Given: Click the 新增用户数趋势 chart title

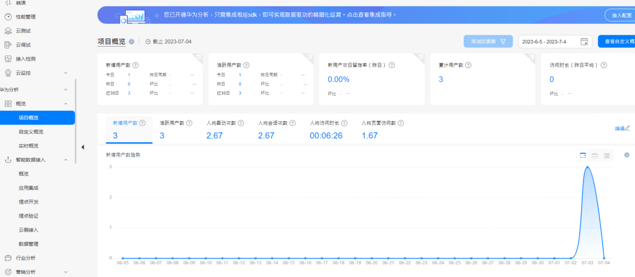Looking at the screenshot, I should [123, 155].
